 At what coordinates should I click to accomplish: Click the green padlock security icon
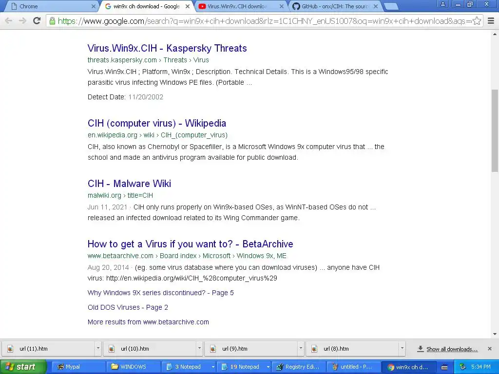(x=52, y=21)
